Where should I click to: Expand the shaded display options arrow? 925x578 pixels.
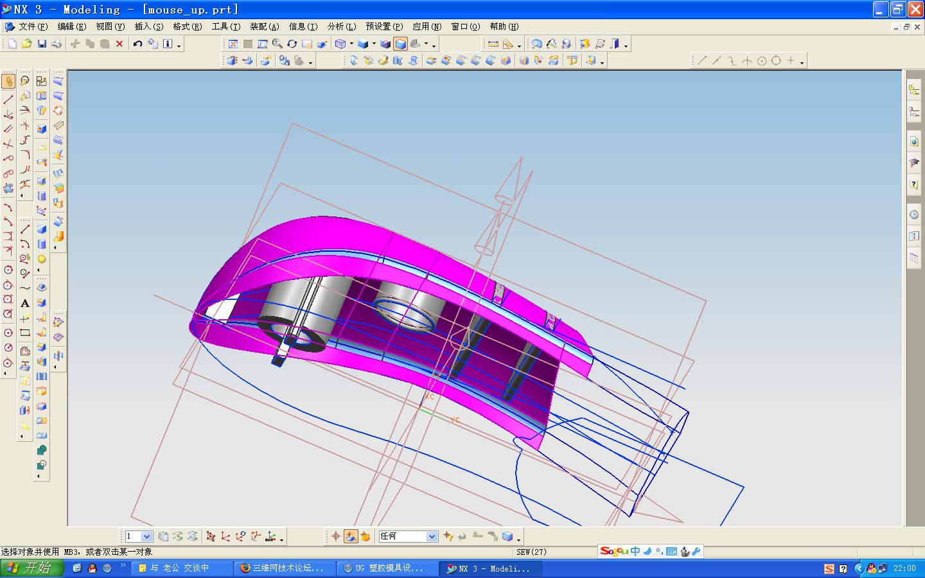(x=373, y=44)
